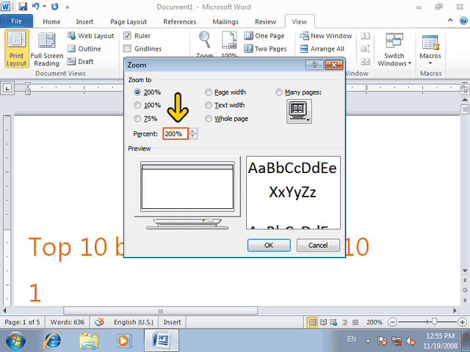470x352 pixels.
Task: Select Page width radio option
Action: tap(209, 92)
